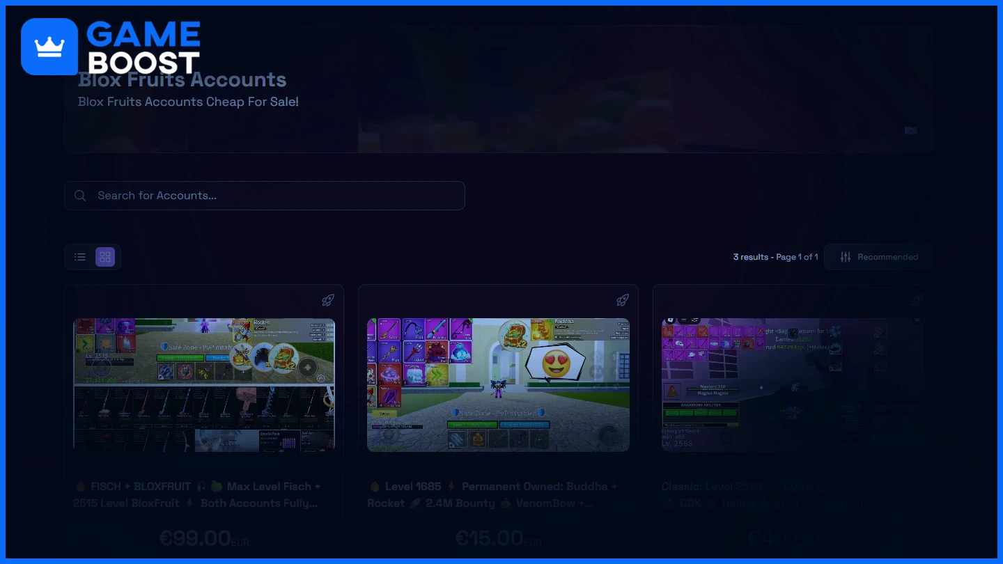This screenshot has width=1003, height=564.
Task: Open the Recommended sort dropdown
Action: [x=878, y=257]
